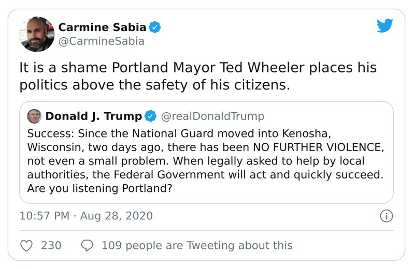The height and width of the screenshot is (269, 414).
Task: Click 'Are you listening Portland?' line
Action: (x=99, y=189)
